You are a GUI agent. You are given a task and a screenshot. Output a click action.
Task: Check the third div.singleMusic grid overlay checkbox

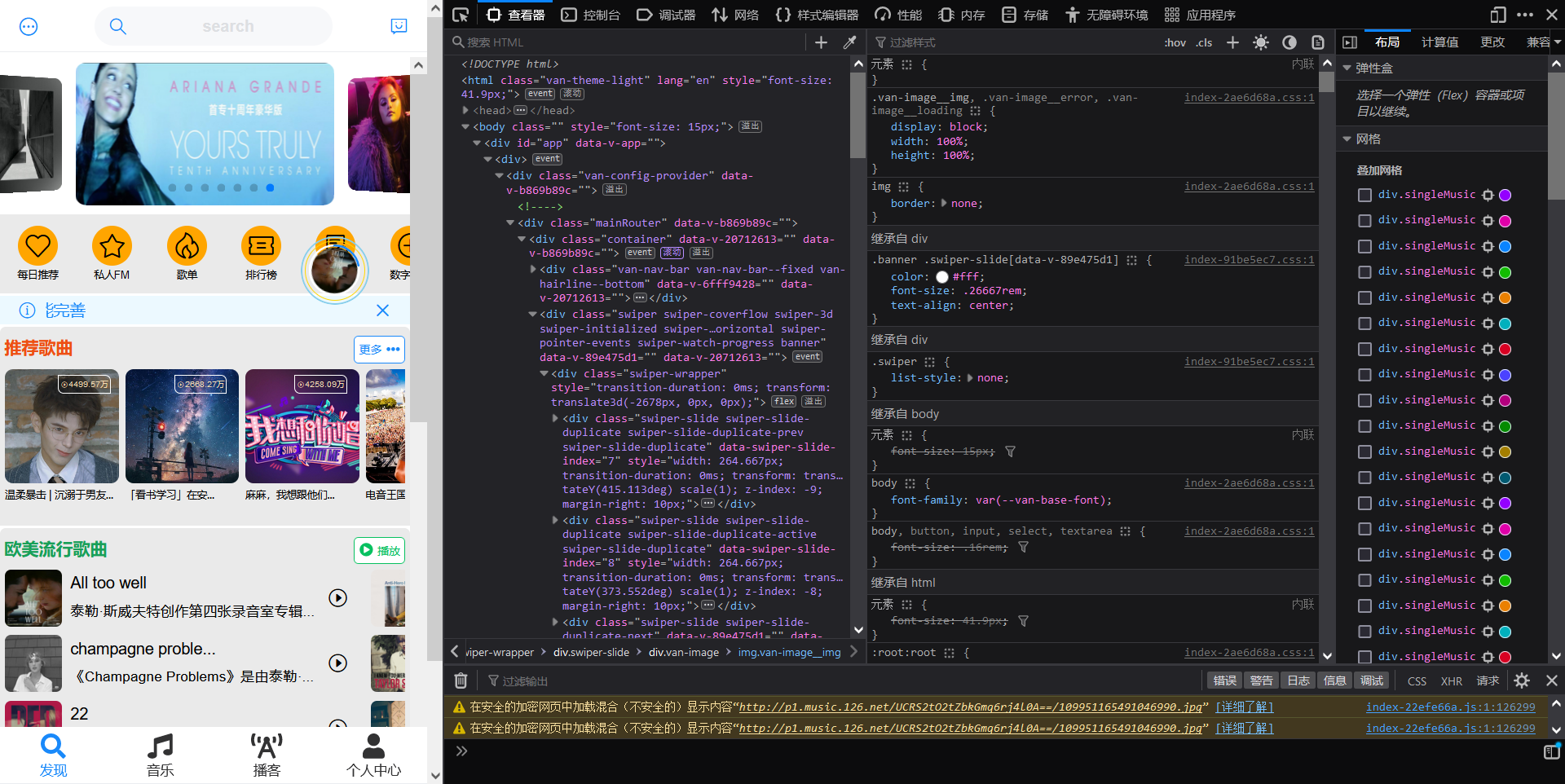pyautogui.click(x=1364, y=246)
